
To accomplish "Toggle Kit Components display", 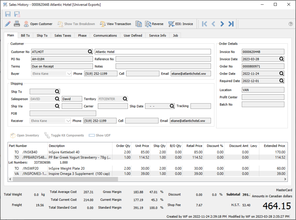I will tap(47, 135).
